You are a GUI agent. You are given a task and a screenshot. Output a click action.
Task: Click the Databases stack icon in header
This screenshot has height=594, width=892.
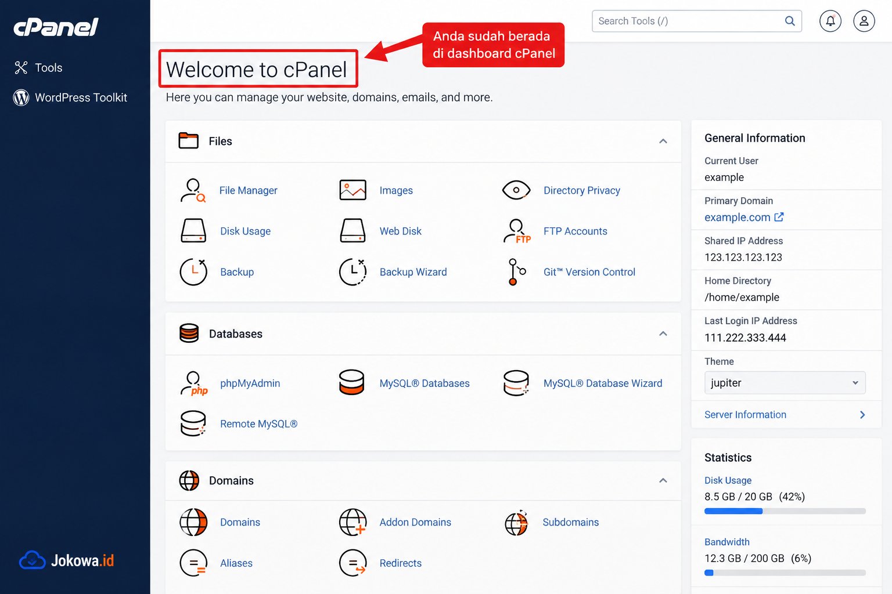coord(189,334)
